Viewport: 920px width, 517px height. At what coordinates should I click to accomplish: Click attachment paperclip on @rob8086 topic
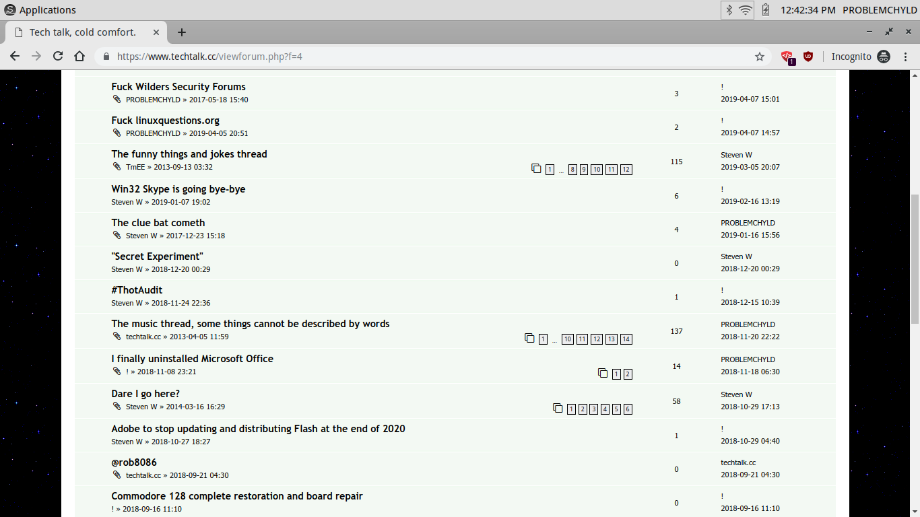pos(117,475)
